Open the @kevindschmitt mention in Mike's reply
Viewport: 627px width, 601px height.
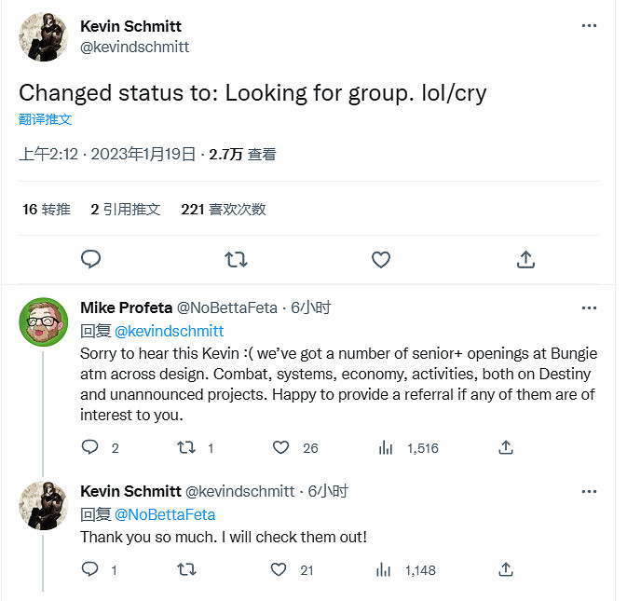169,331
